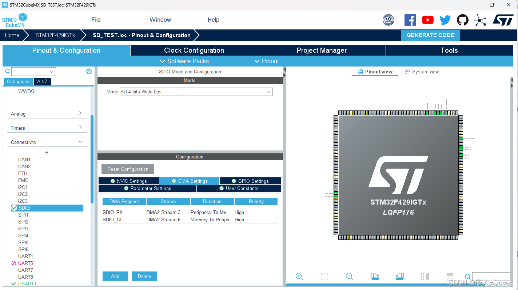Open the ST YouTube channel icon
Viewport: 518px width, 290px height.
pos(428,20)
